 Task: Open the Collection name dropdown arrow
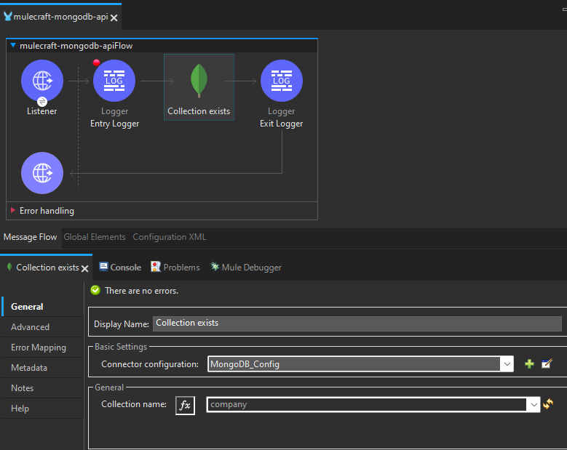tap(534, 404)
